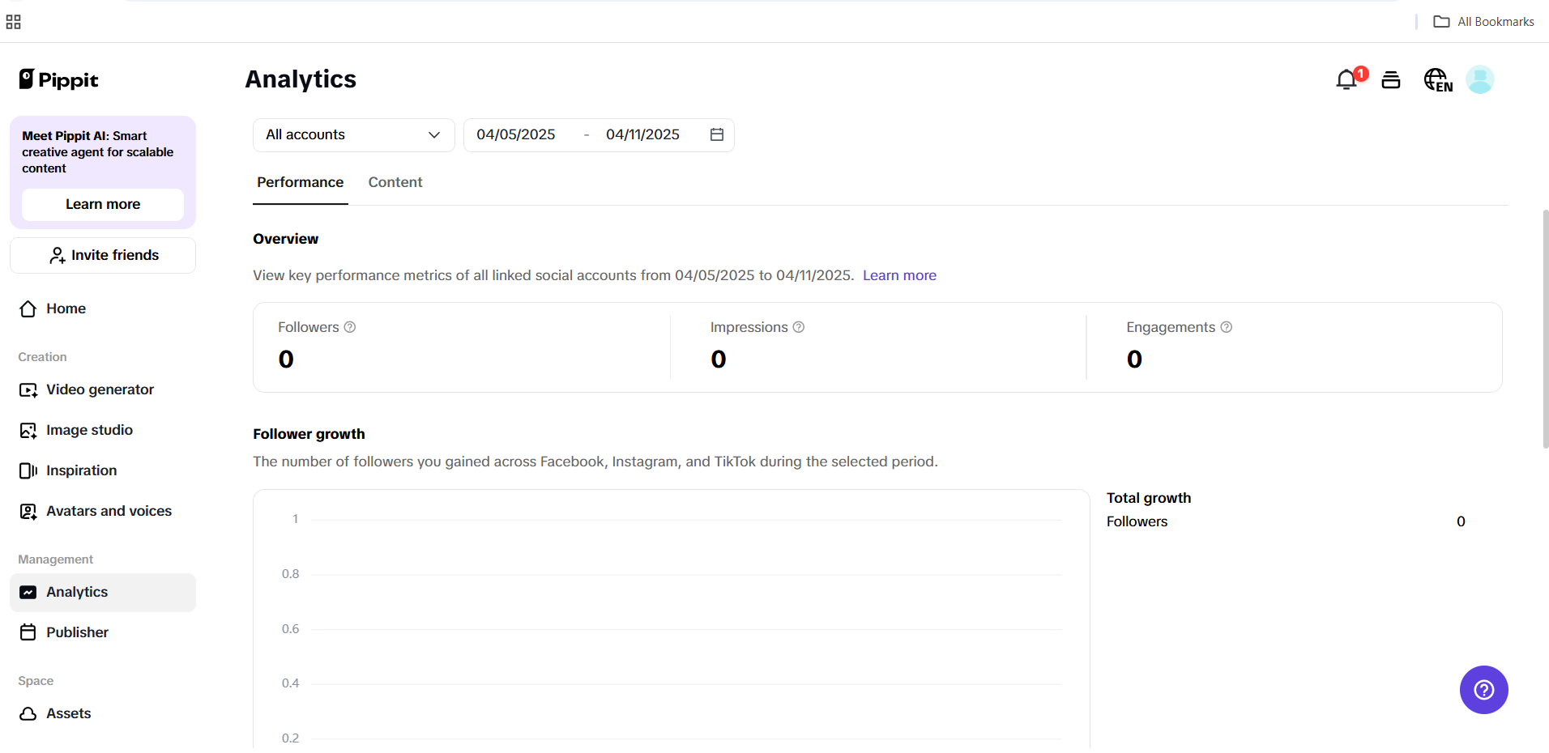Click the Engagements help tooltip icon
This screenshot has height=753, width=1549.
1226,327
